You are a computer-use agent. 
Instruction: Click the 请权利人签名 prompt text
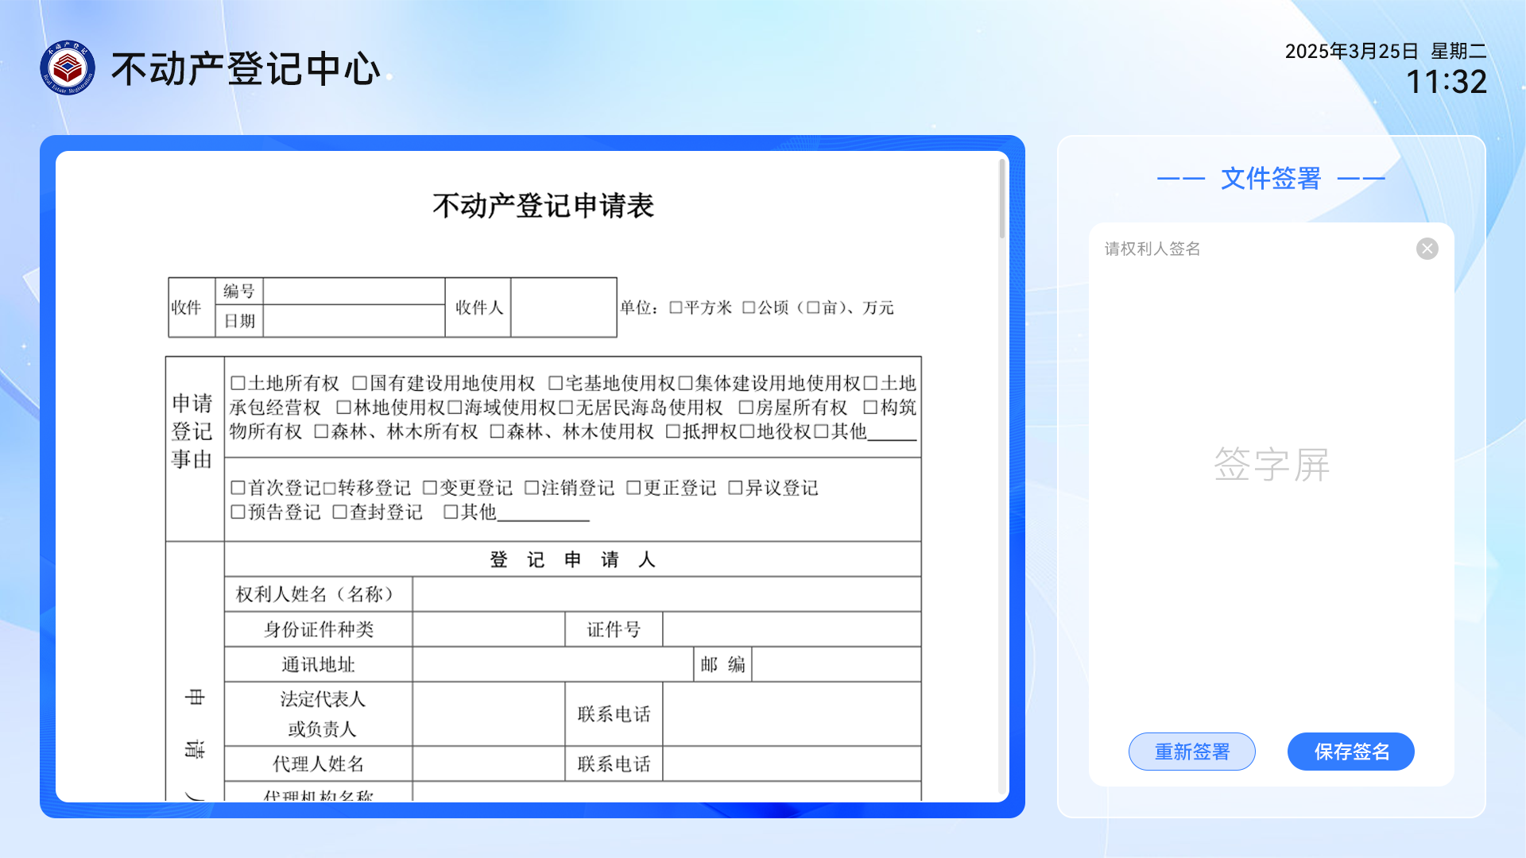(1152, 249)
